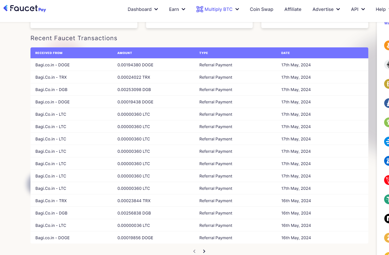Expand the Dashboard dropdown menu
Viewport: 389px width, 255px height.
pyautogui.click(x=143, y=9)
